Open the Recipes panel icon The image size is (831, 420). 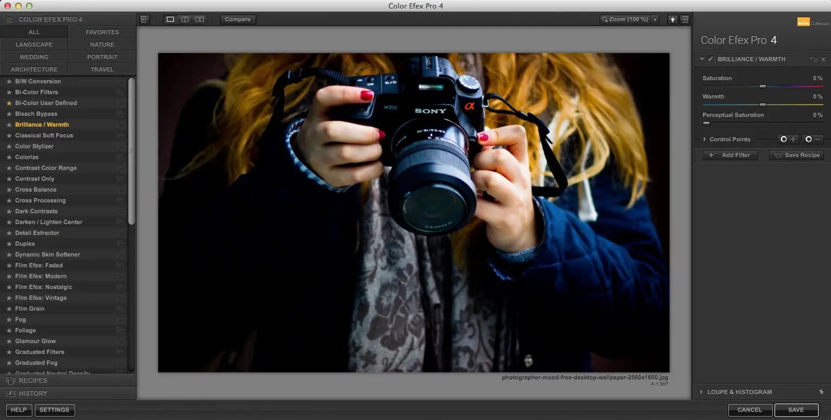(10, 380)
